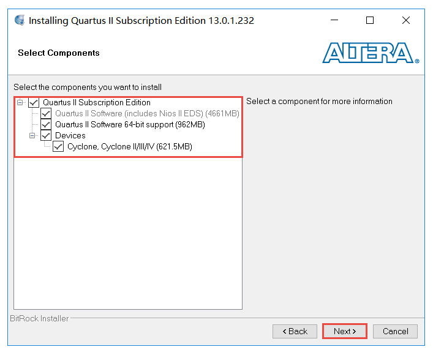This screenshot has height=355, width=433.
Task: Minimize the installer window
Action: coord(334,20)
